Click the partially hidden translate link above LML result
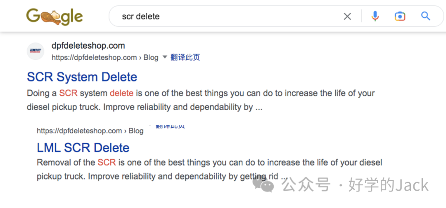 pos(170,126)
